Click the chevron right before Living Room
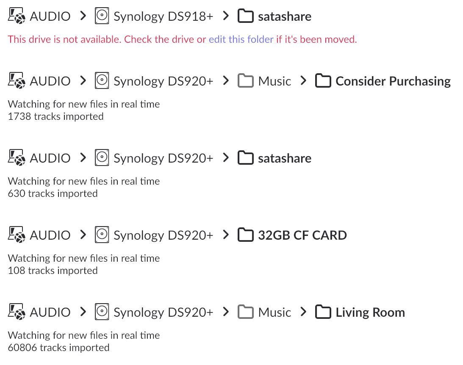The height and width of the screenshot is (365, 463). [x=303, y=312]
